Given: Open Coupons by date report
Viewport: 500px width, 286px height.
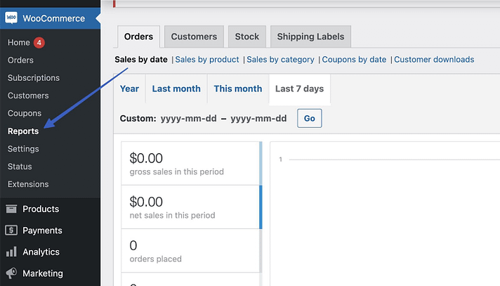Looking at the screenshot, I should pos(355,60).
